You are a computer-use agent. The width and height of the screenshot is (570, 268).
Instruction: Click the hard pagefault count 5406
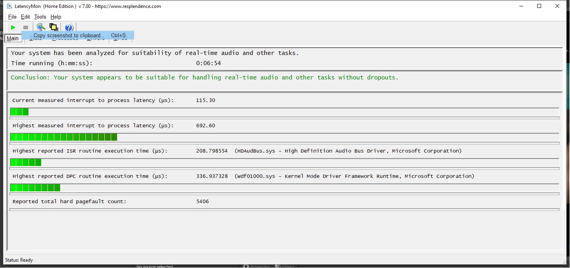pyautogui.click(x=203, y=202)
